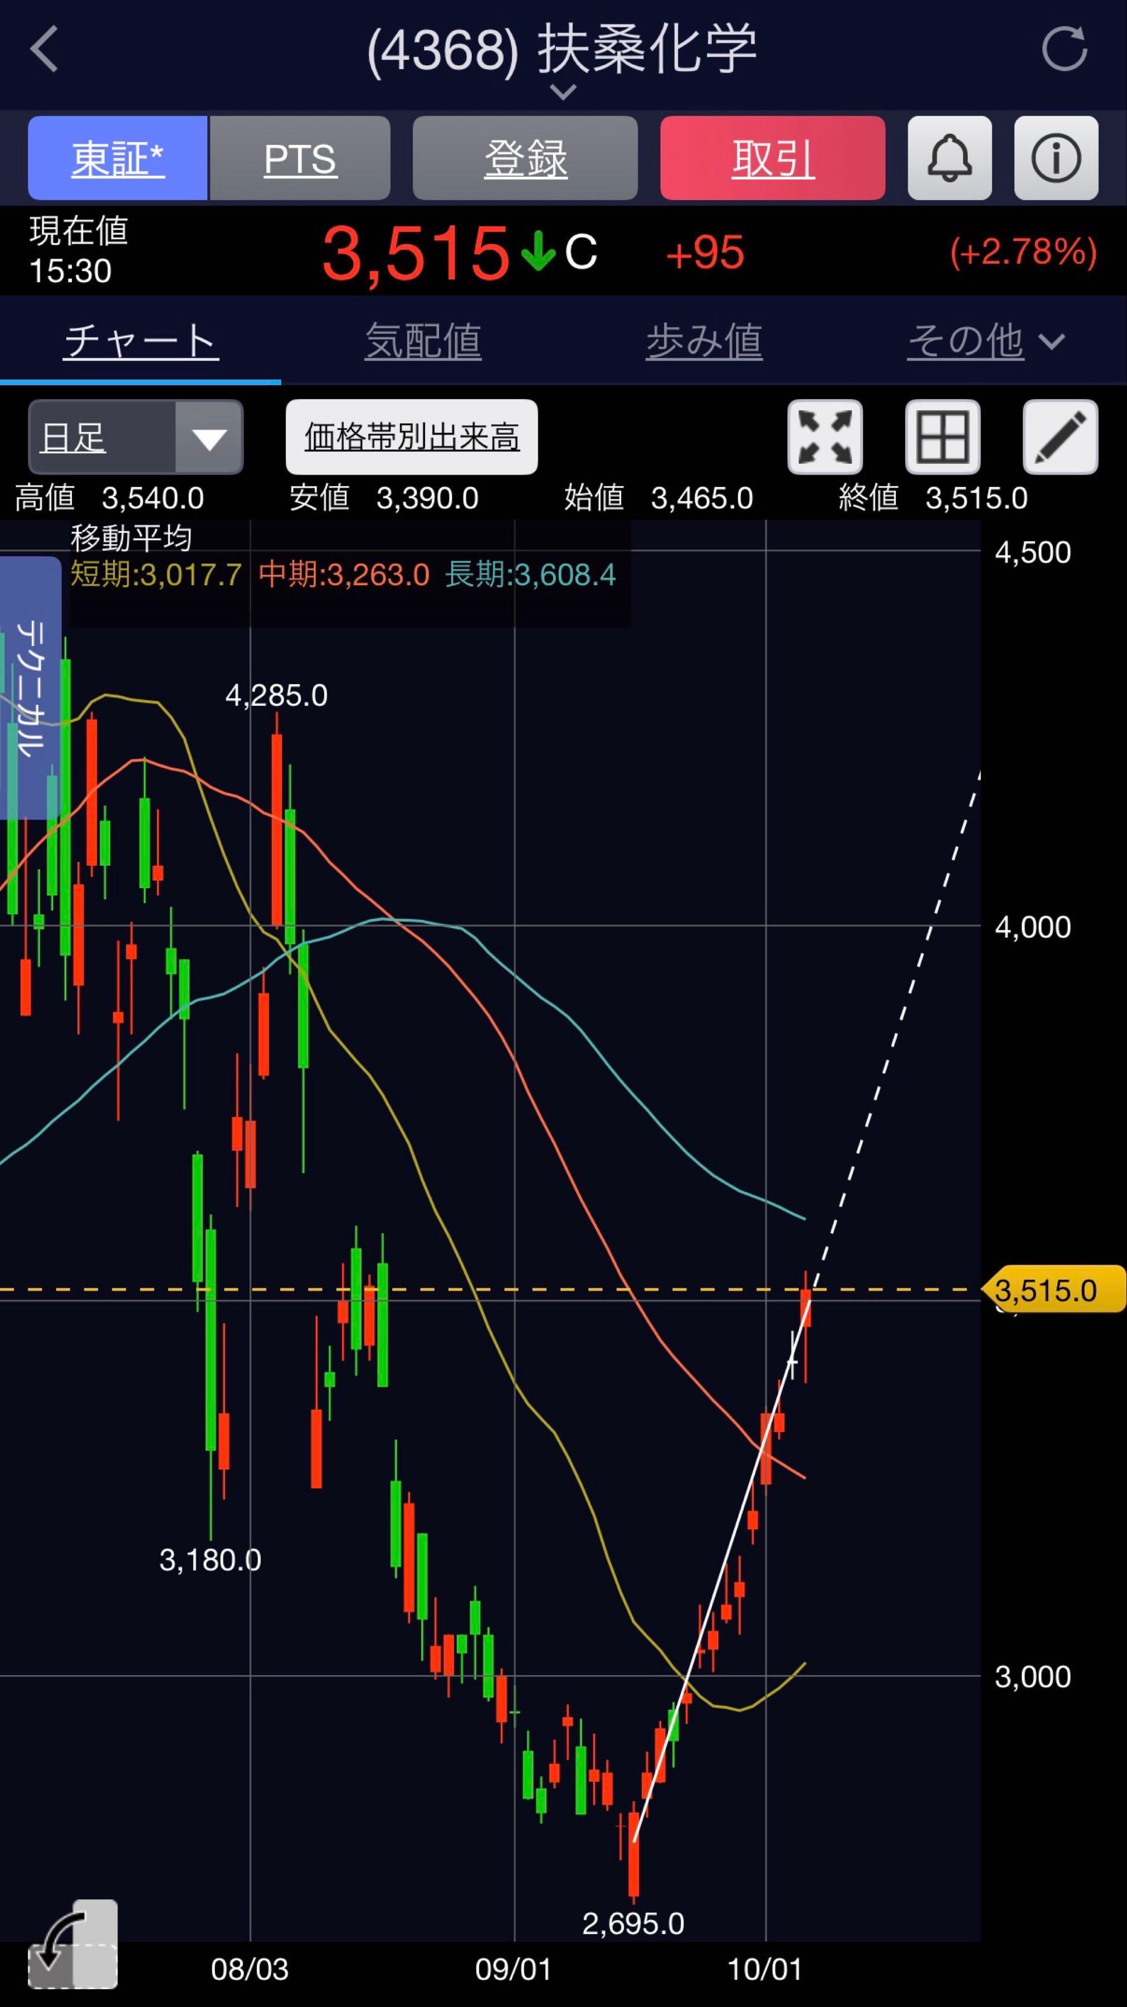This screenshot has height=2007, width=1127.
Task: Expand the その他 menu
Action: point(985,341)
